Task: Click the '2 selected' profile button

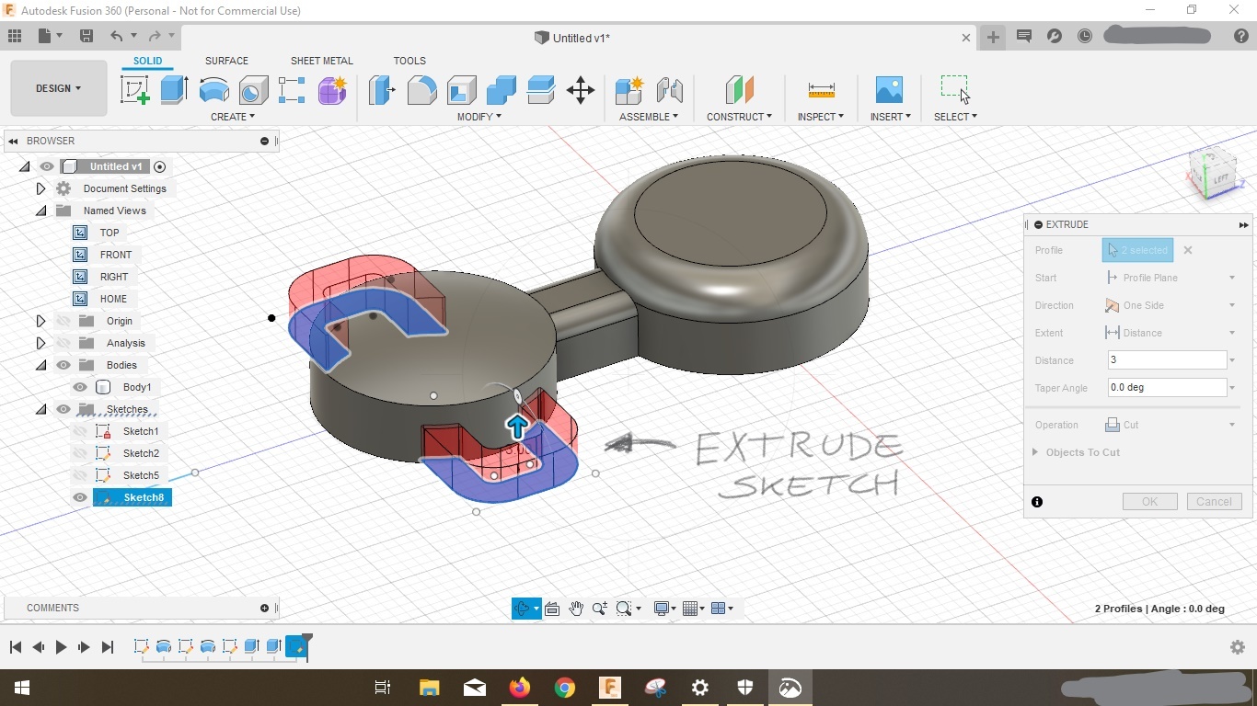Action: 1137,250
